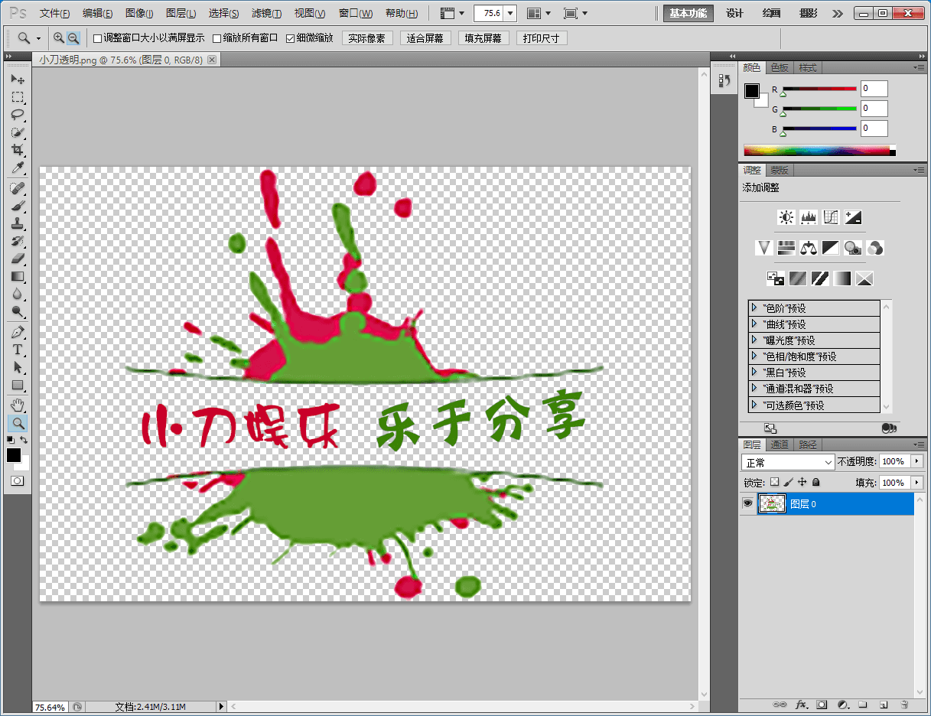Screen dimensions: 931x716
Task: Open the blend mode 正常 dropdown
Action: point(788,463)
